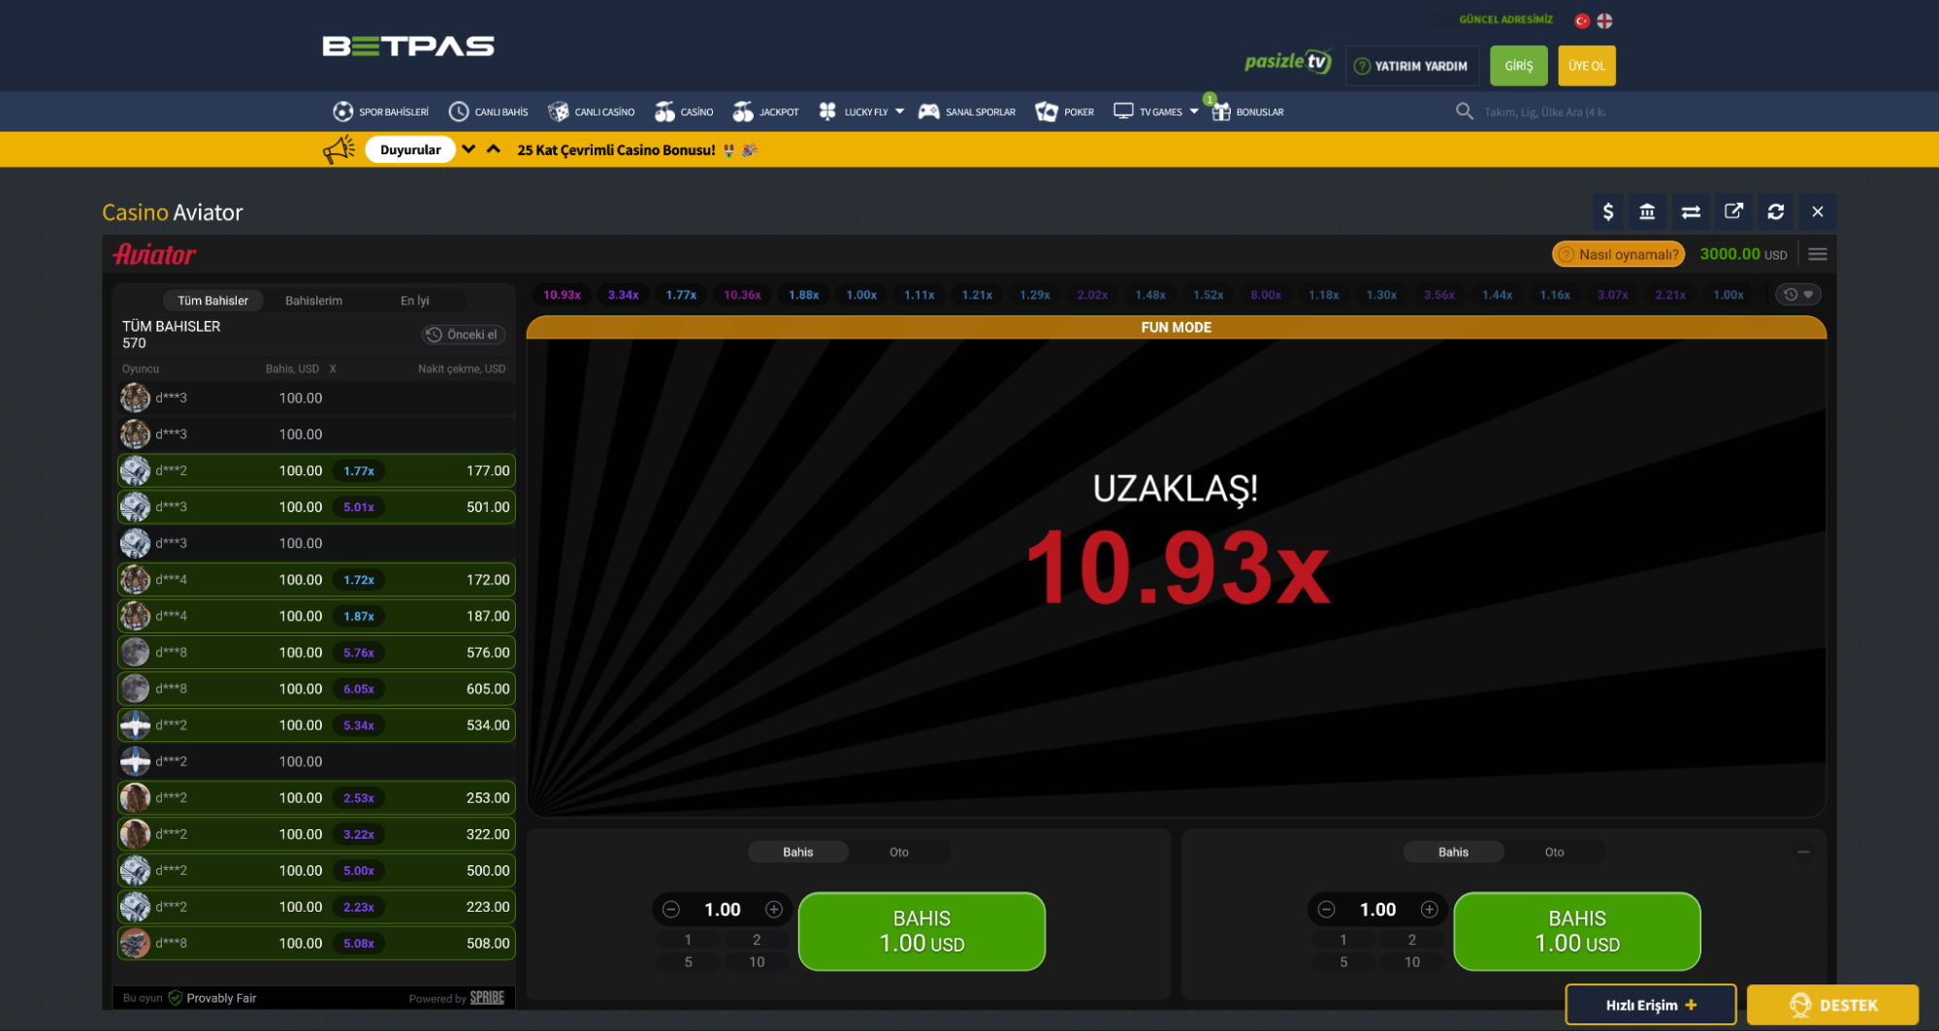
Task: Open the bank withdraw icon
Action: (x=1647, y=211)
